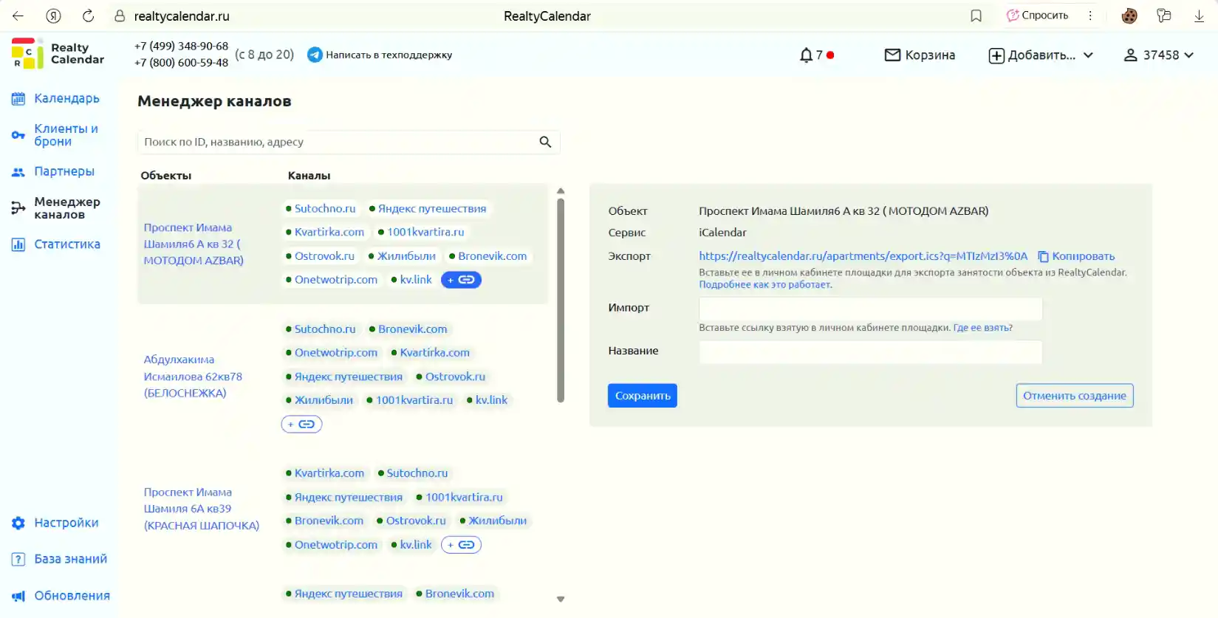Expand the 37458 account dropdown
This screenshot has width=1218, height=618.
point(1158,55)
